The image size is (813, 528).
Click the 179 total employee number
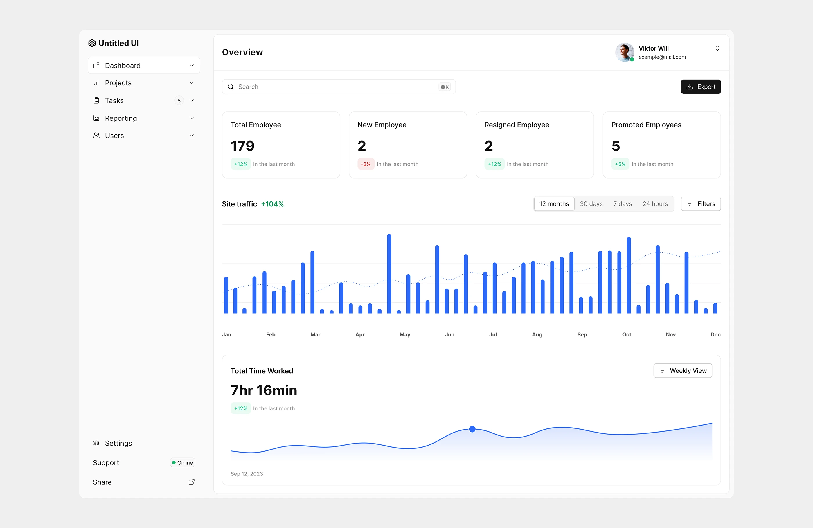[x=242, y=146]
